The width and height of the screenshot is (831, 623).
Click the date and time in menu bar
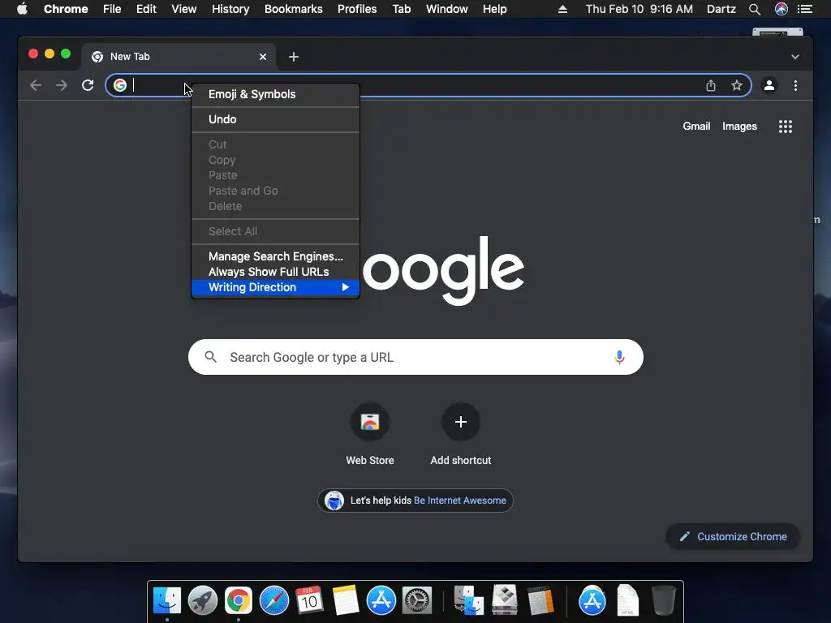[x=639, y=9]
